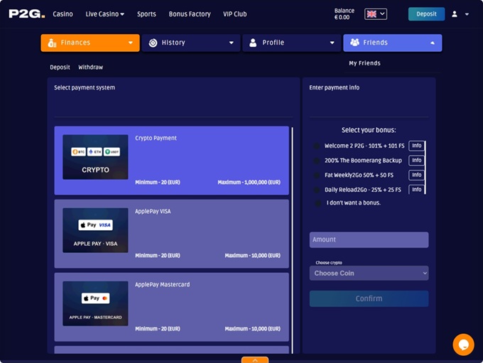Select the I don't want a bonus option
The width and height of the screenshot is (483, 363).
pyautogui.click(x=318, y=203)
